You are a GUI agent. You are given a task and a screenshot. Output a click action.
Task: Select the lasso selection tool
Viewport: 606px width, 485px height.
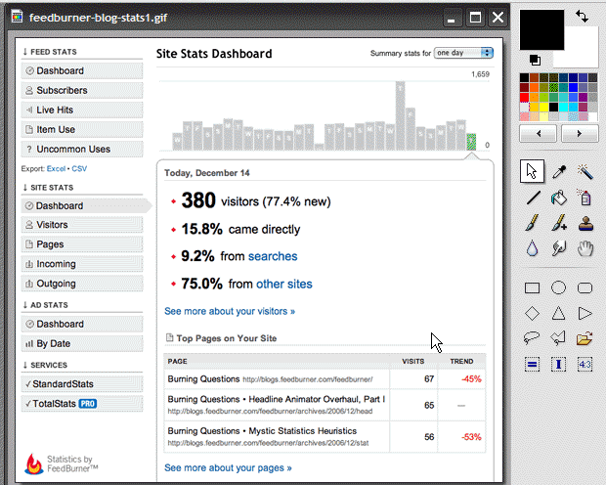[x=532, y=338]
